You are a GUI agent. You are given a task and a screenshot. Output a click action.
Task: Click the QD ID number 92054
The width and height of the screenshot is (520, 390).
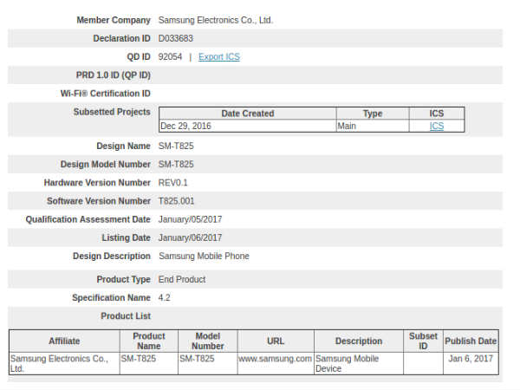coord(171,57)
